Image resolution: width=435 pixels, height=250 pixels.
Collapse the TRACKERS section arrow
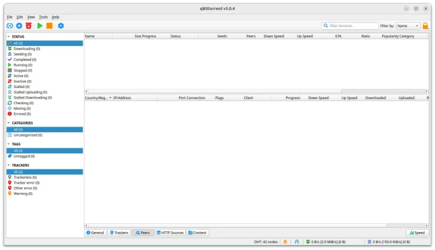[9, 165]
